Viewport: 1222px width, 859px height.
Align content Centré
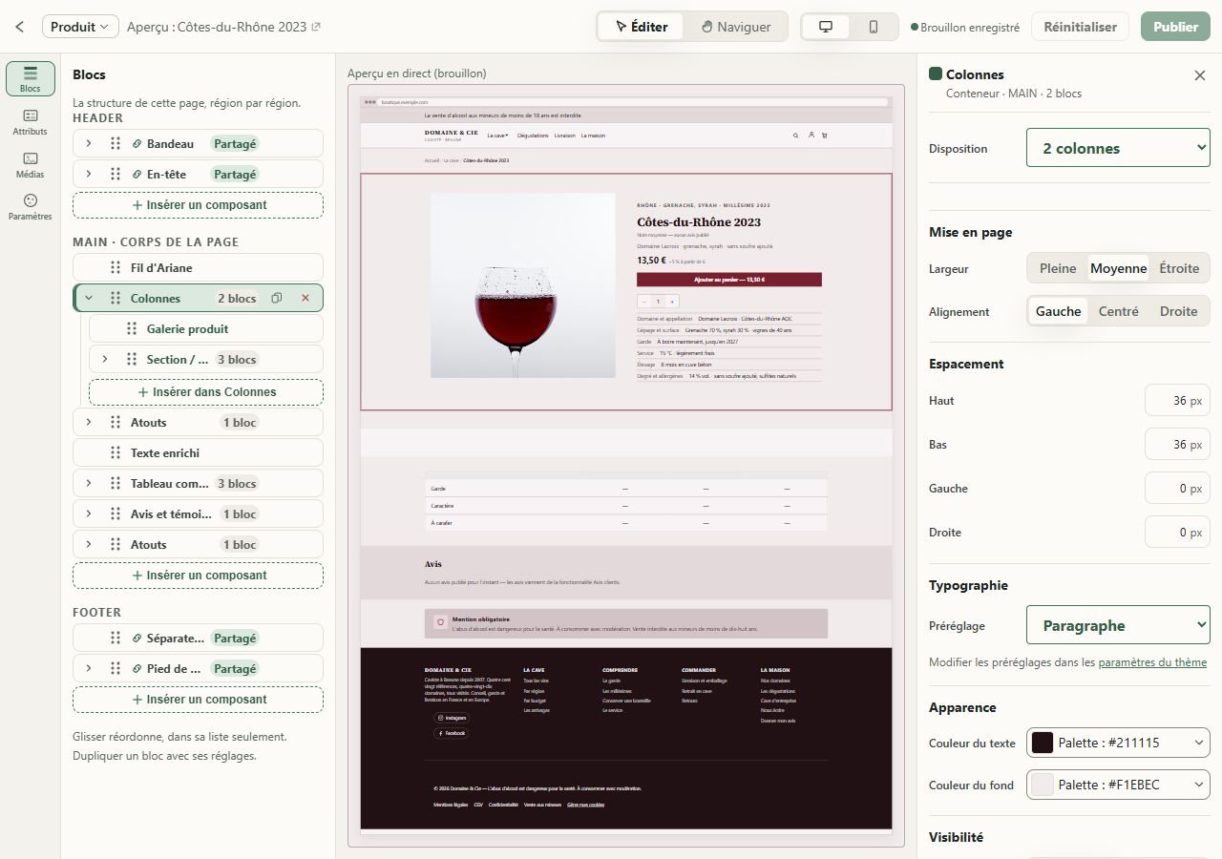[1119, 311]
